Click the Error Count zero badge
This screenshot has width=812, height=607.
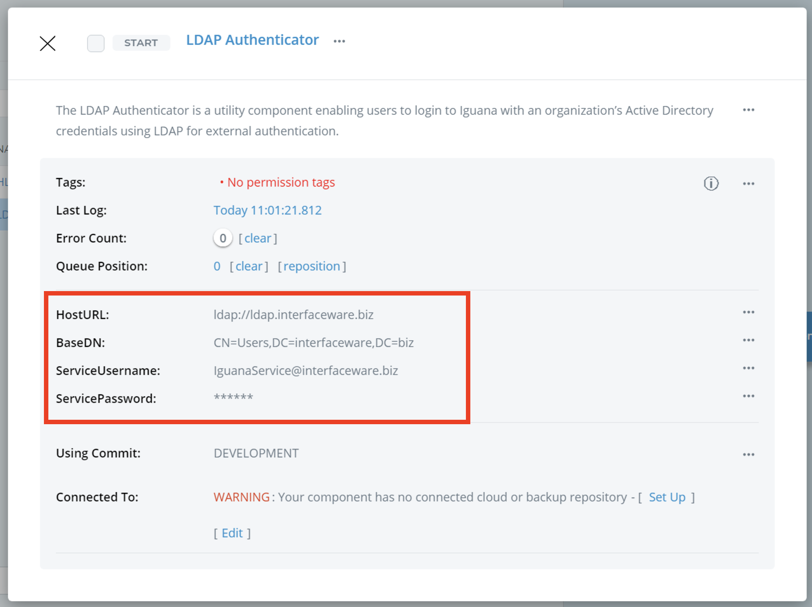point(223,238)
